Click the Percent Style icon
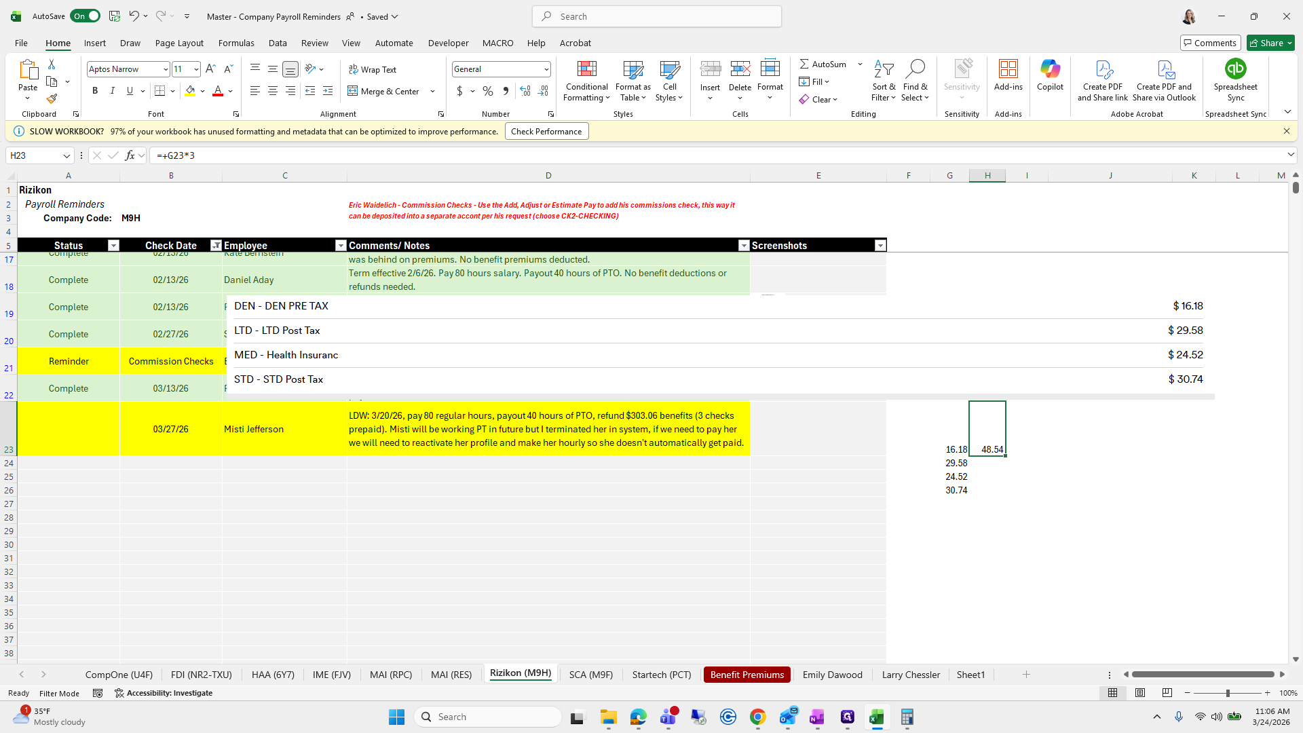 487,90
